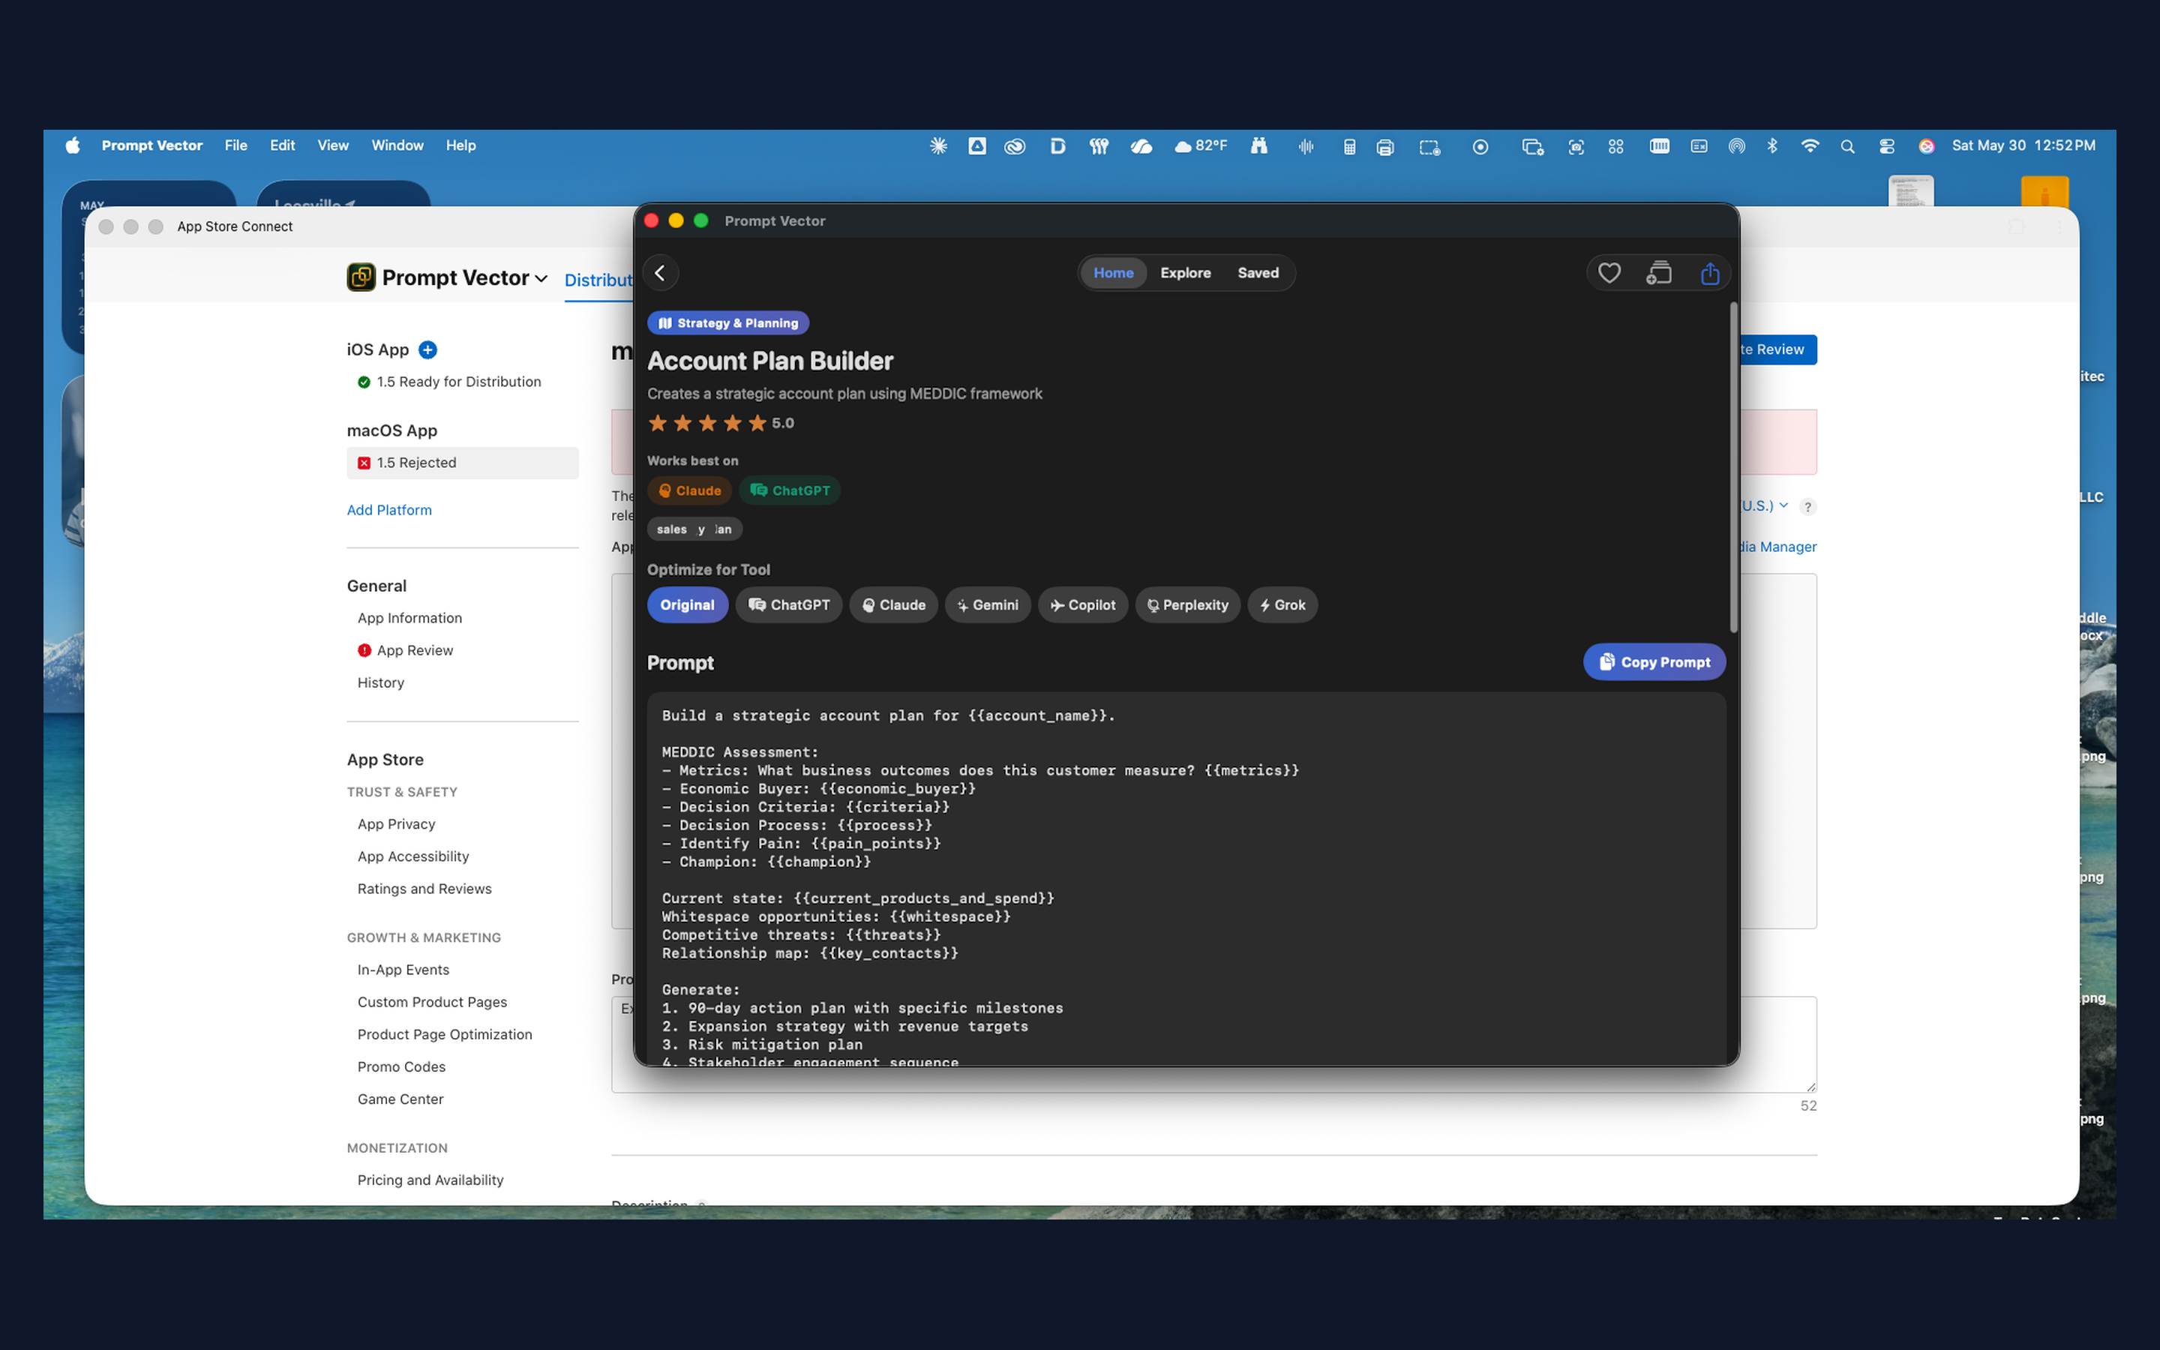Open In-App Events in the sidebar
This screenshot has width=2160, height=1350.
point(403,970)
